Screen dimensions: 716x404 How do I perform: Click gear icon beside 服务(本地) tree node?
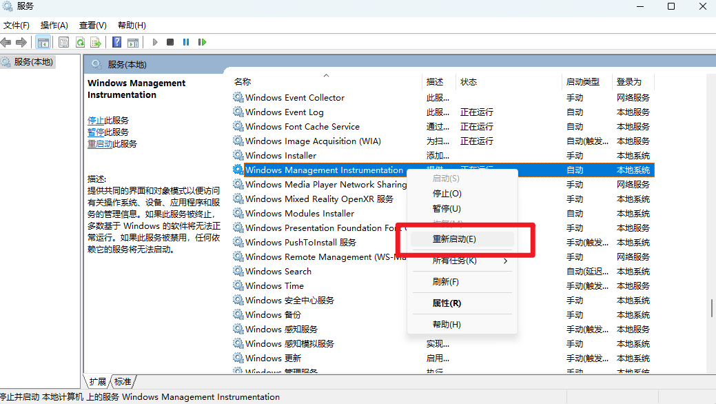tap(6, 61)
